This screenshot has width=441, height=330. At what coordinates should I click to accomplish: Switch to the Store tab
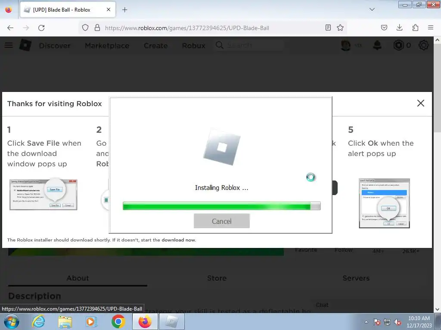(x=217, y=278)
